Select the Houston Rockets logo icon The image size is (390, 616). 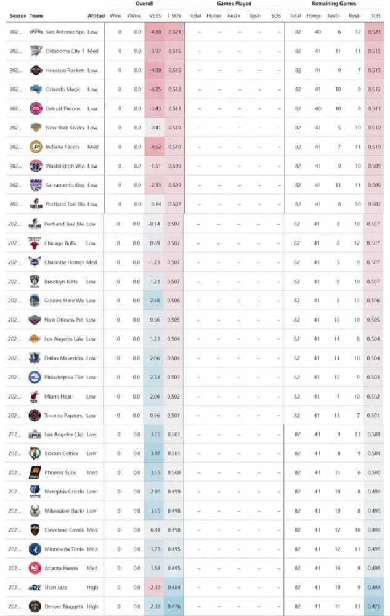pyautogui.click(x=36, y=70)
